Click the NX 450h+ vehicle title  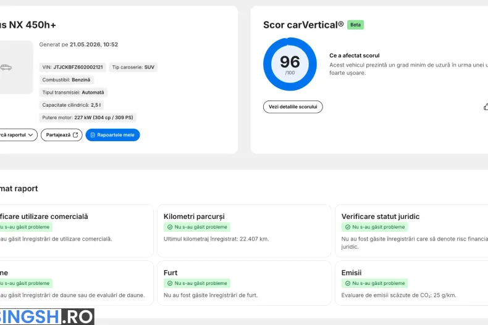(28, 25)
